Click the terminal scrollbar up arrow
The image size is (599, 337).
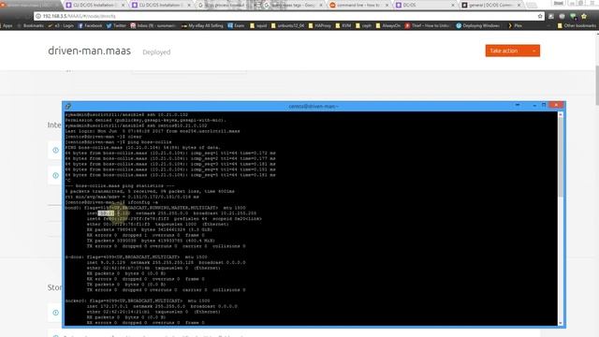pyautogui.click(x=561, y=114)
